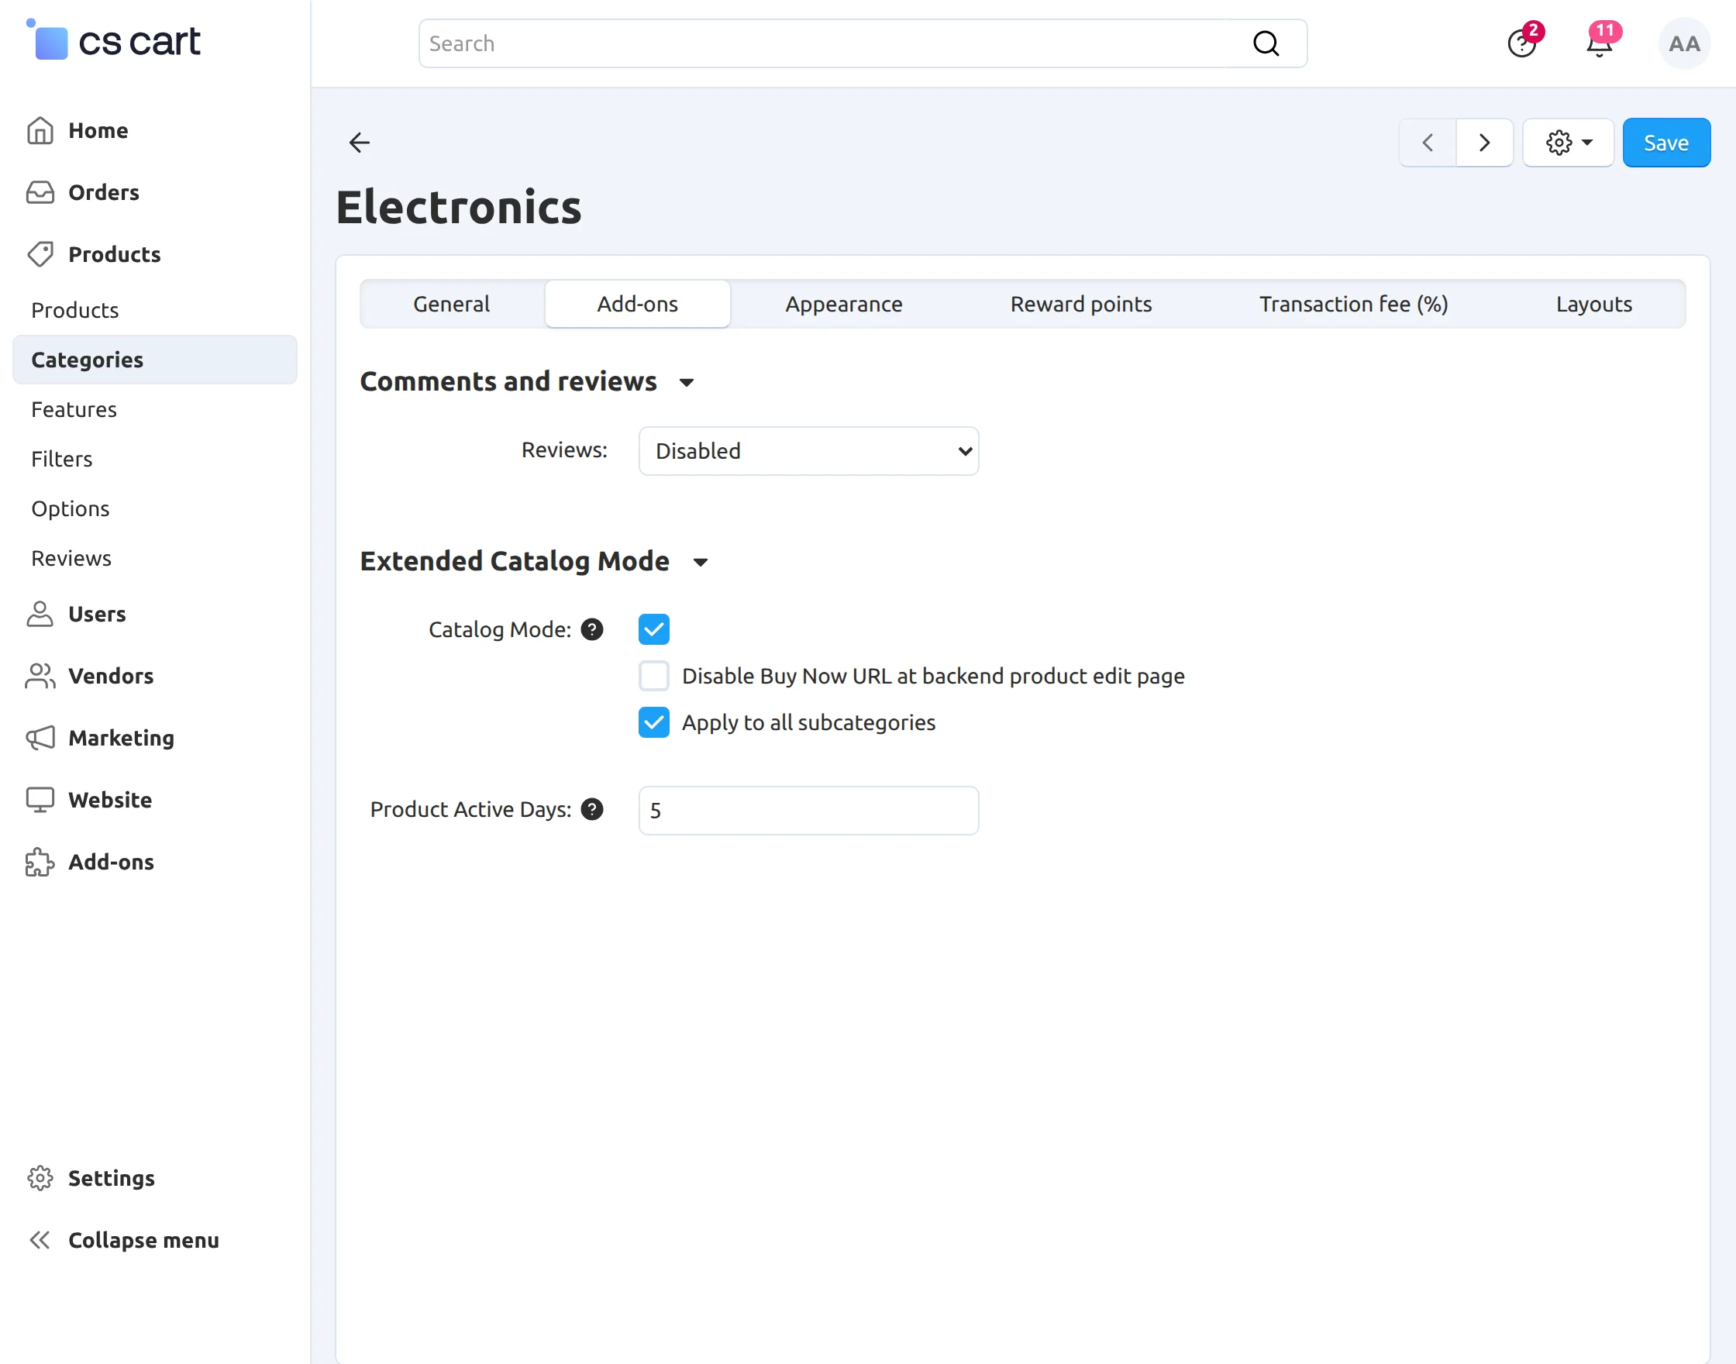This screenshot has height=1364, width=1736.
Task: Click the CS-Cart logo
Action: [112, 40]
